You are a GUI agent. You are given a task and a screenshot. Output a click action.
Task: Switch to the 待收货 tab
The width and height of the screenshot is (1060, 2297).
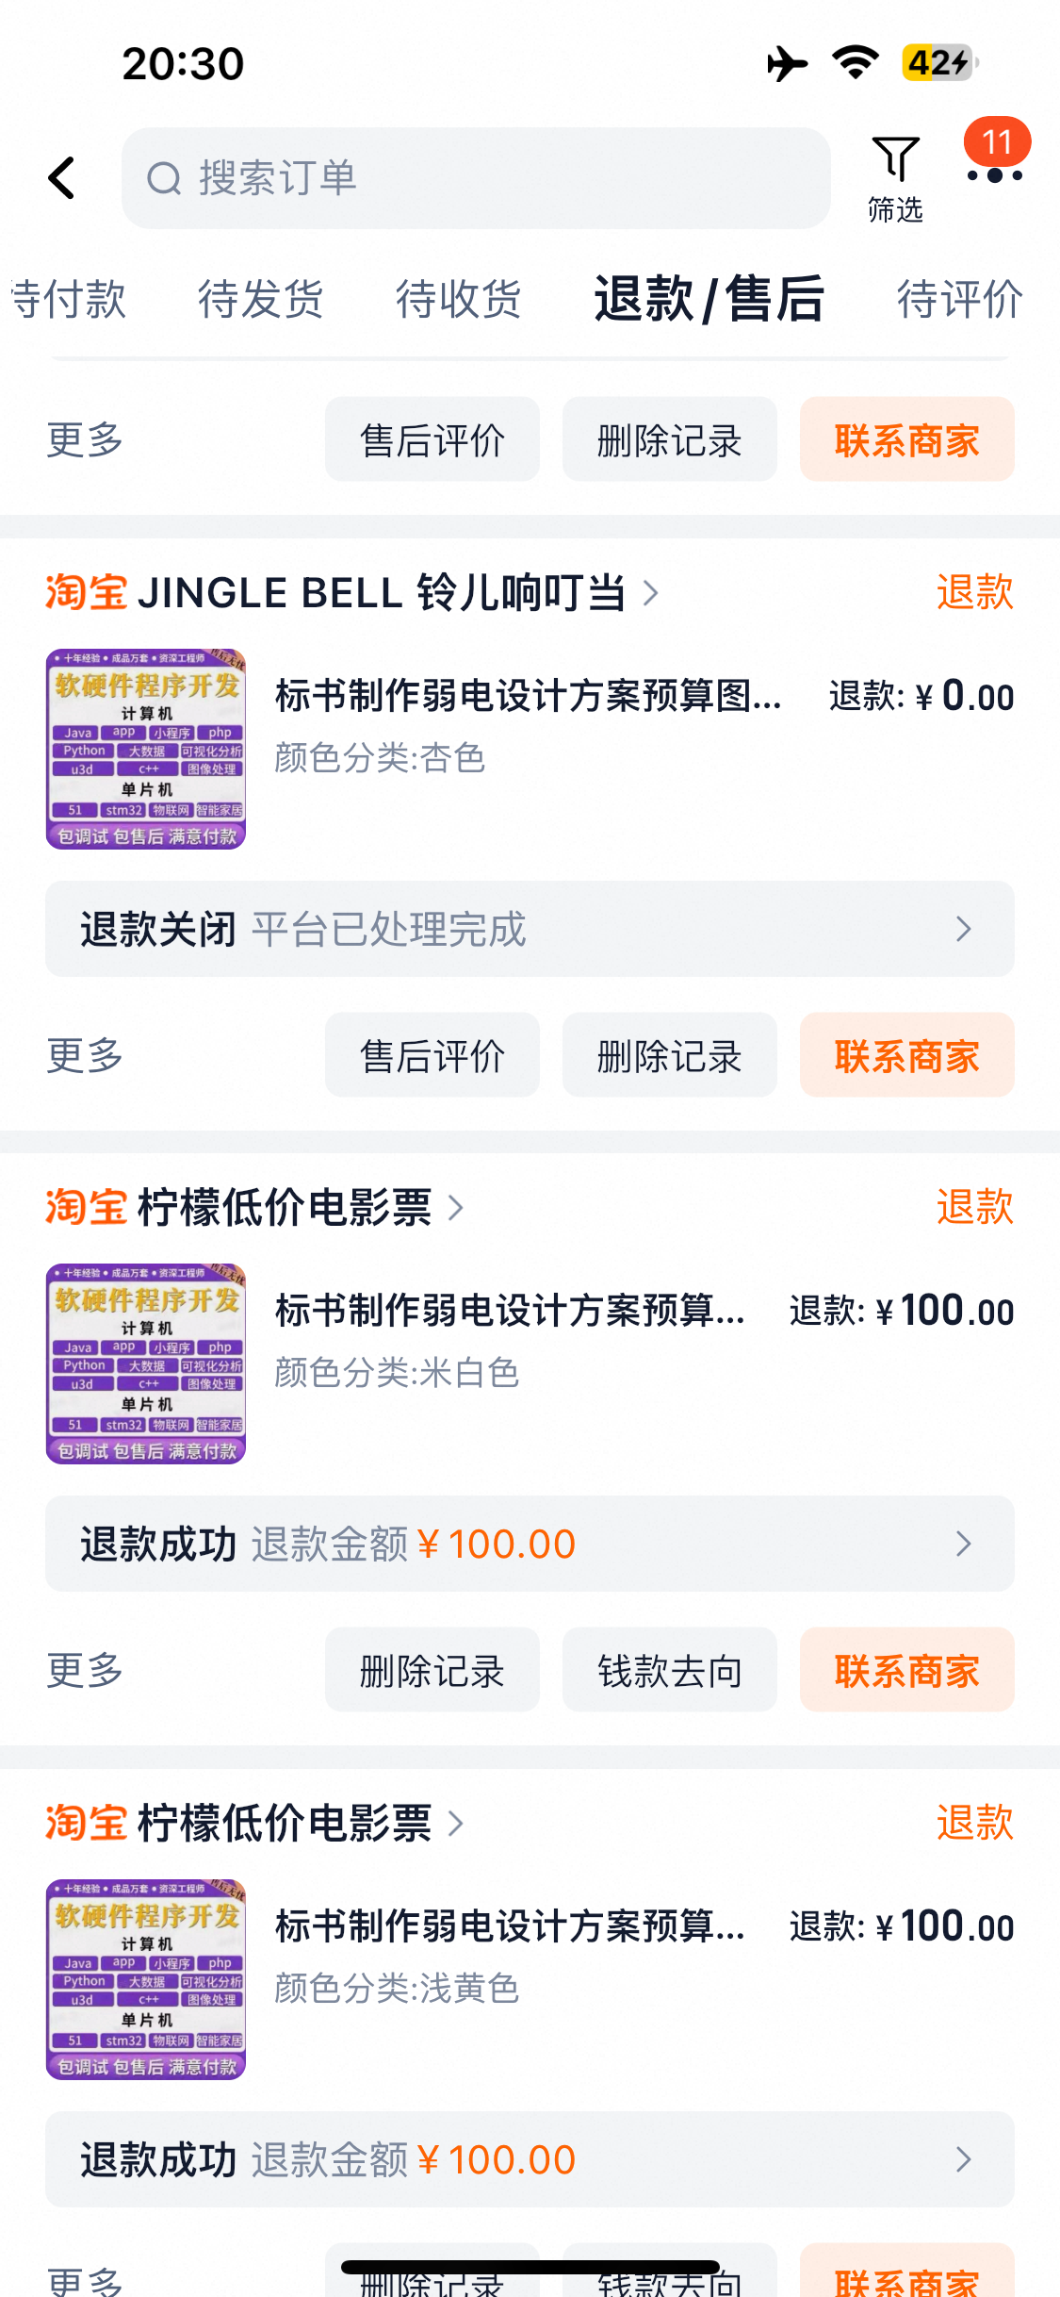point(459,299)
